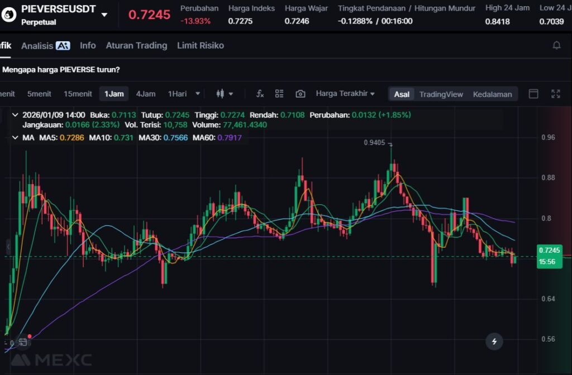Click the panel layout window icon
The width and height of the screenshot is (572, 375).
coord(533,94)
